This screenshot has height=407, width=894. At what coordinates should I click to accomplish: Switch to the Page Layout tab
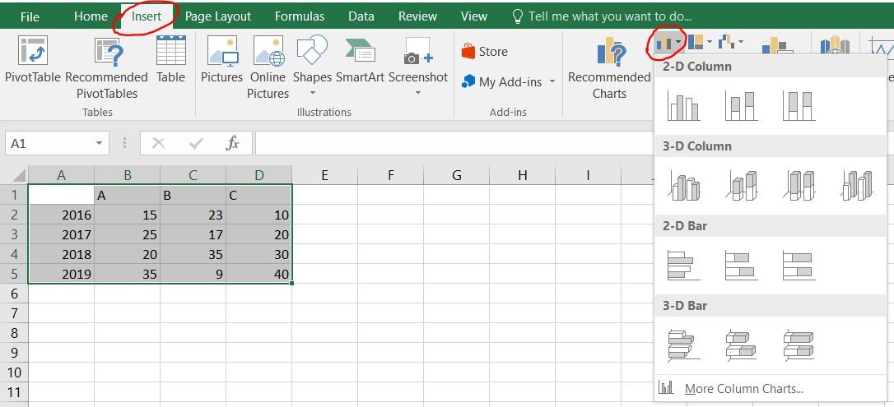(218, 16)
